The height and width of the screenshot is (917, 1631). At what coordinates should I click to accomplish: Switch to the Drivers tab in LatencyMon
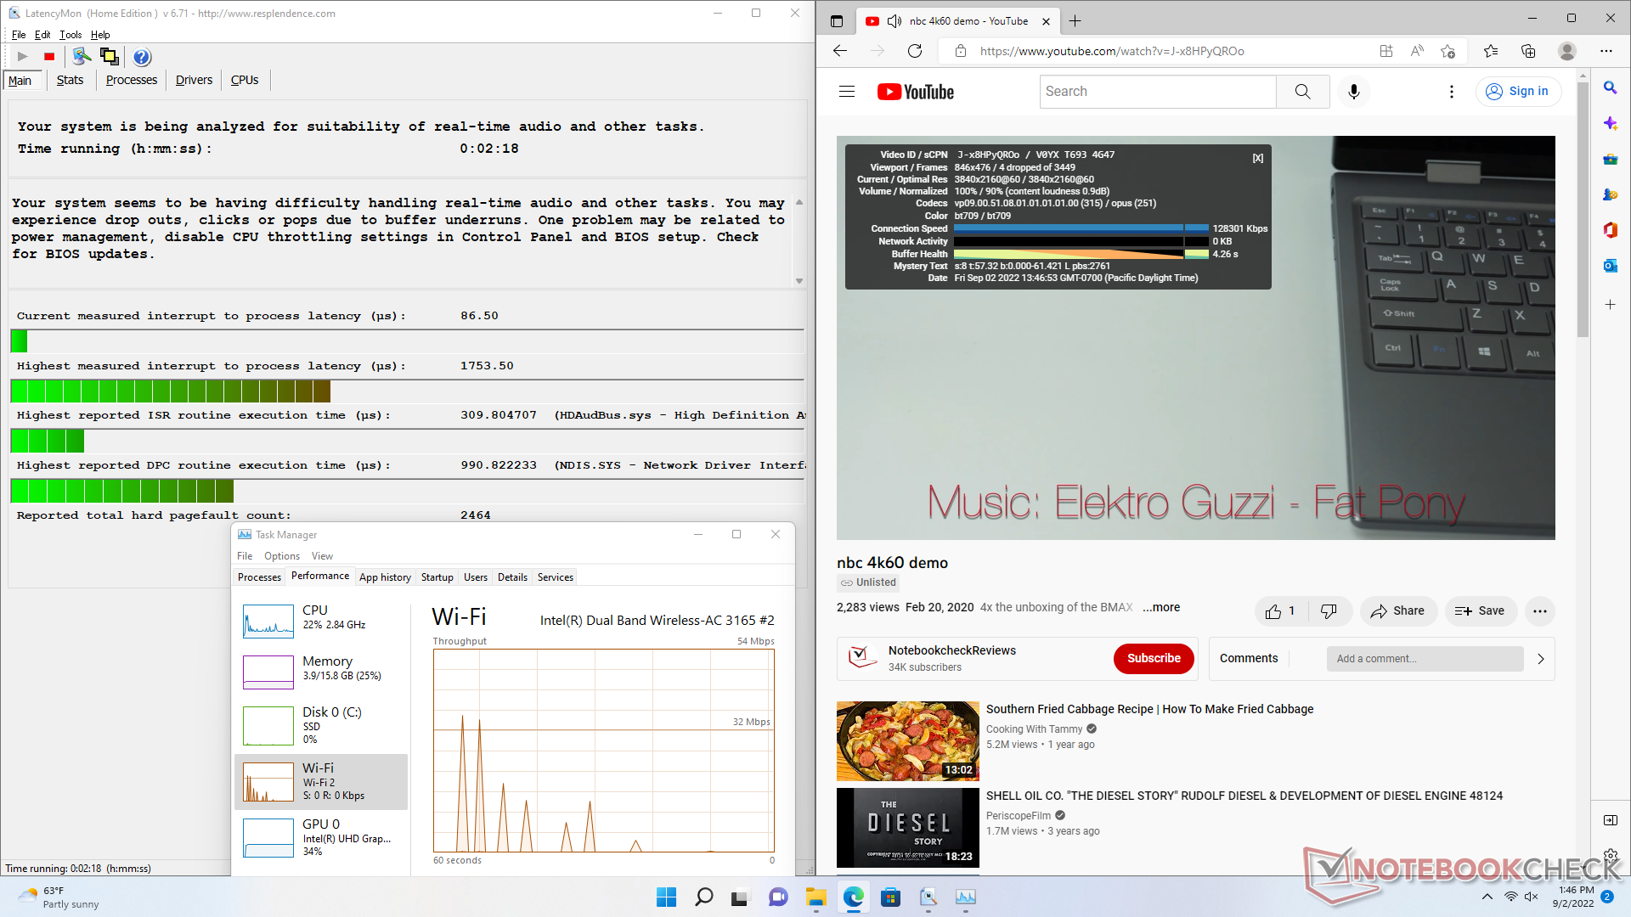point(194,80)
